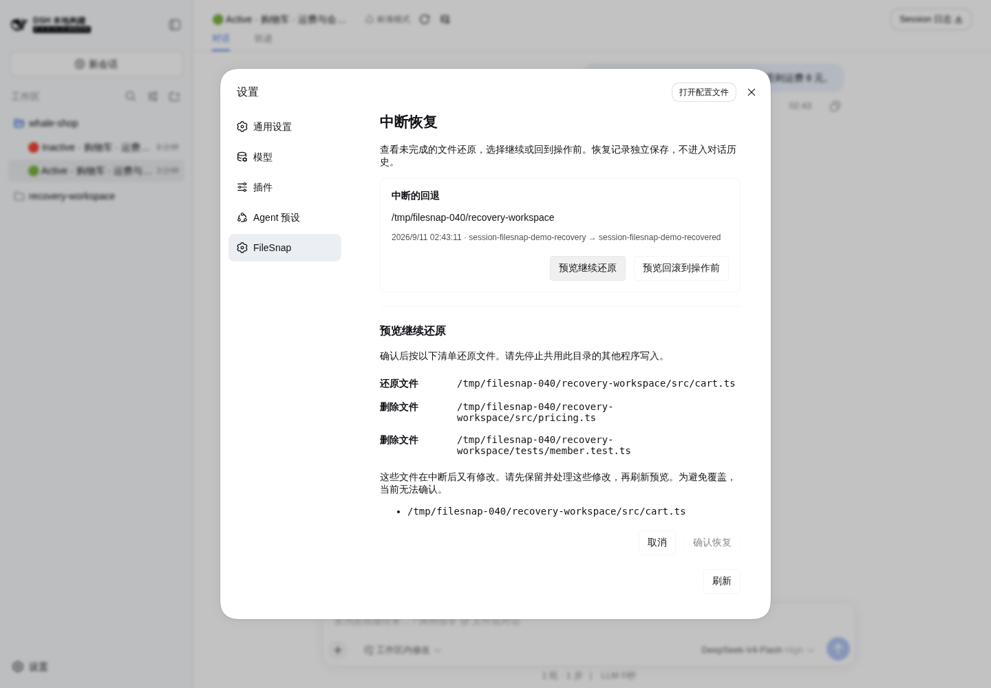Screen dimensions: 991x688
Task: Open the 通用设置 settings section
Action: pyautogui.click(x=285, y=127)
